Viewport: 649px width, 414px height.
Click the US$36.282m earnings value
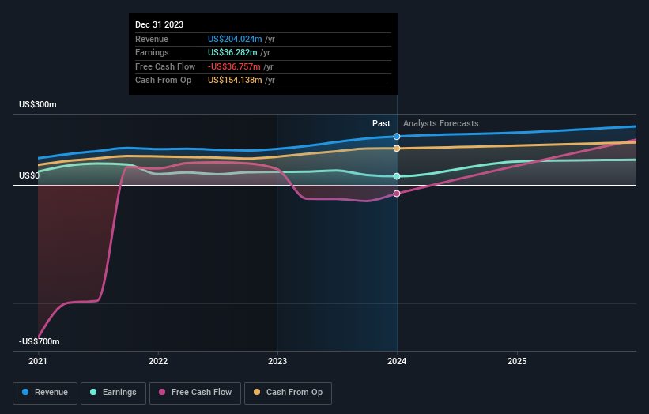[x=232, y=52]
